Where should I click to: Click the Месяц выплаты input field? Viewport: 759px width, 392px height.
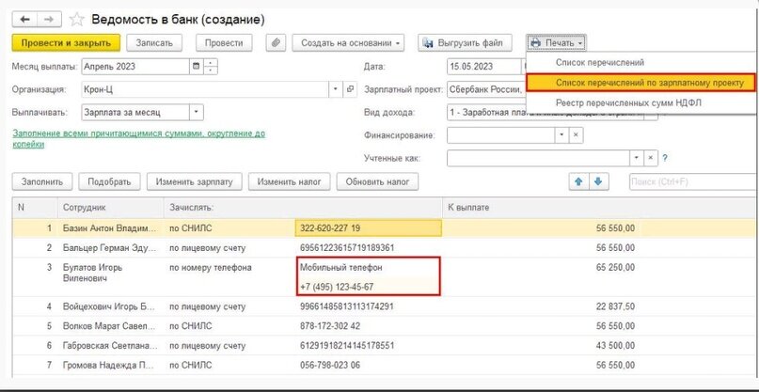click(x=135, y=67)
